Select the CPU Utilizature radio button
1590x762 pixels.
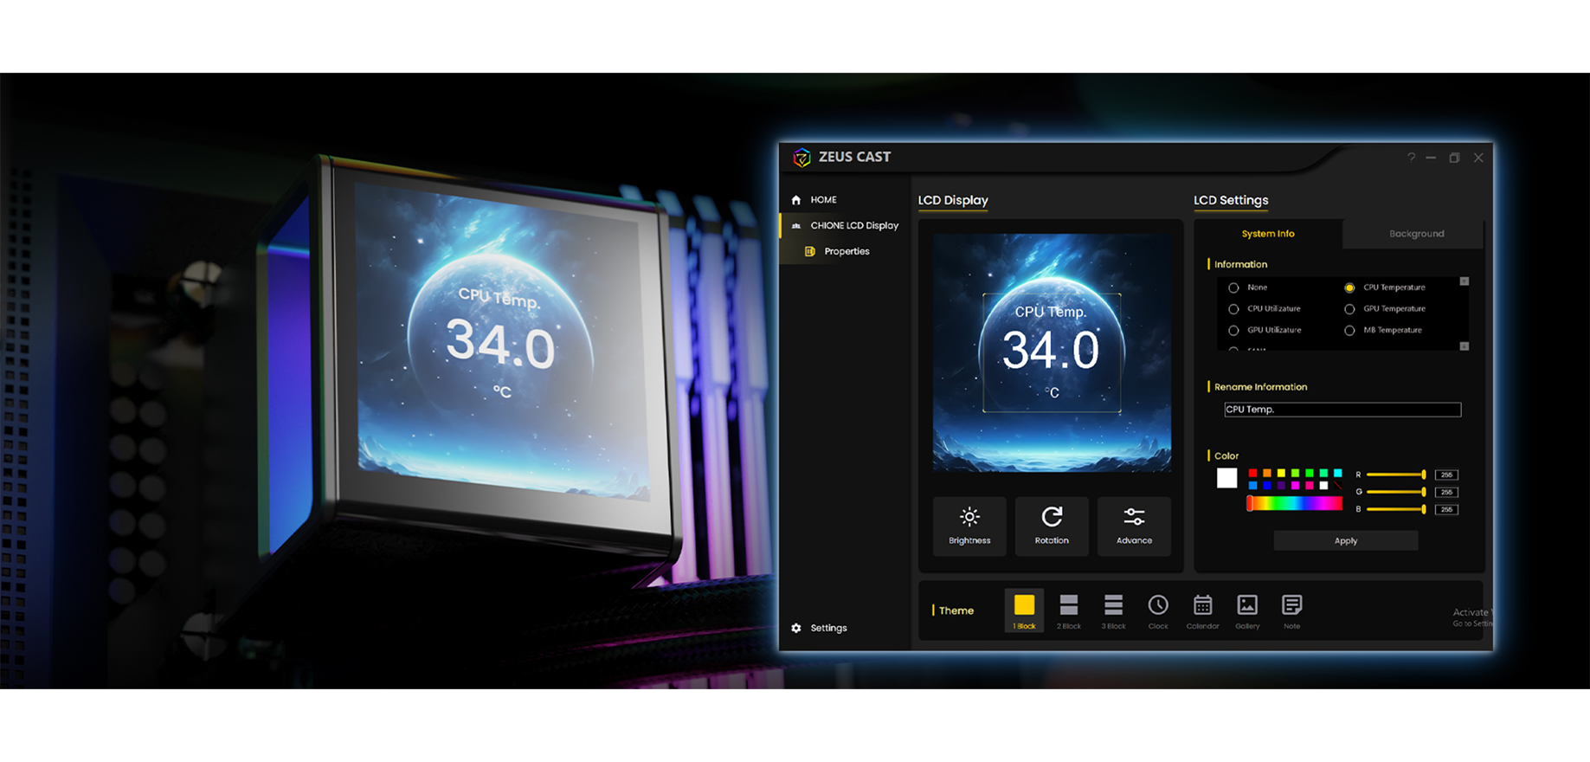tap(1233, 309)
